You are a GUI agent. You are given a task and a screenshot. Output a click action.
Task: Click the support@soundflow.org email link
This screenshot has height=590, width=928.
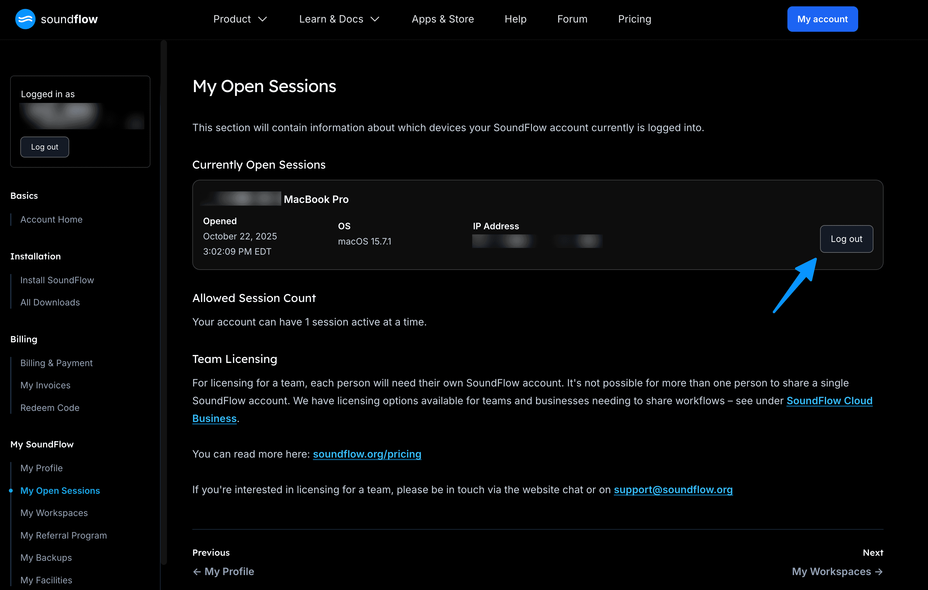(673, 489)
